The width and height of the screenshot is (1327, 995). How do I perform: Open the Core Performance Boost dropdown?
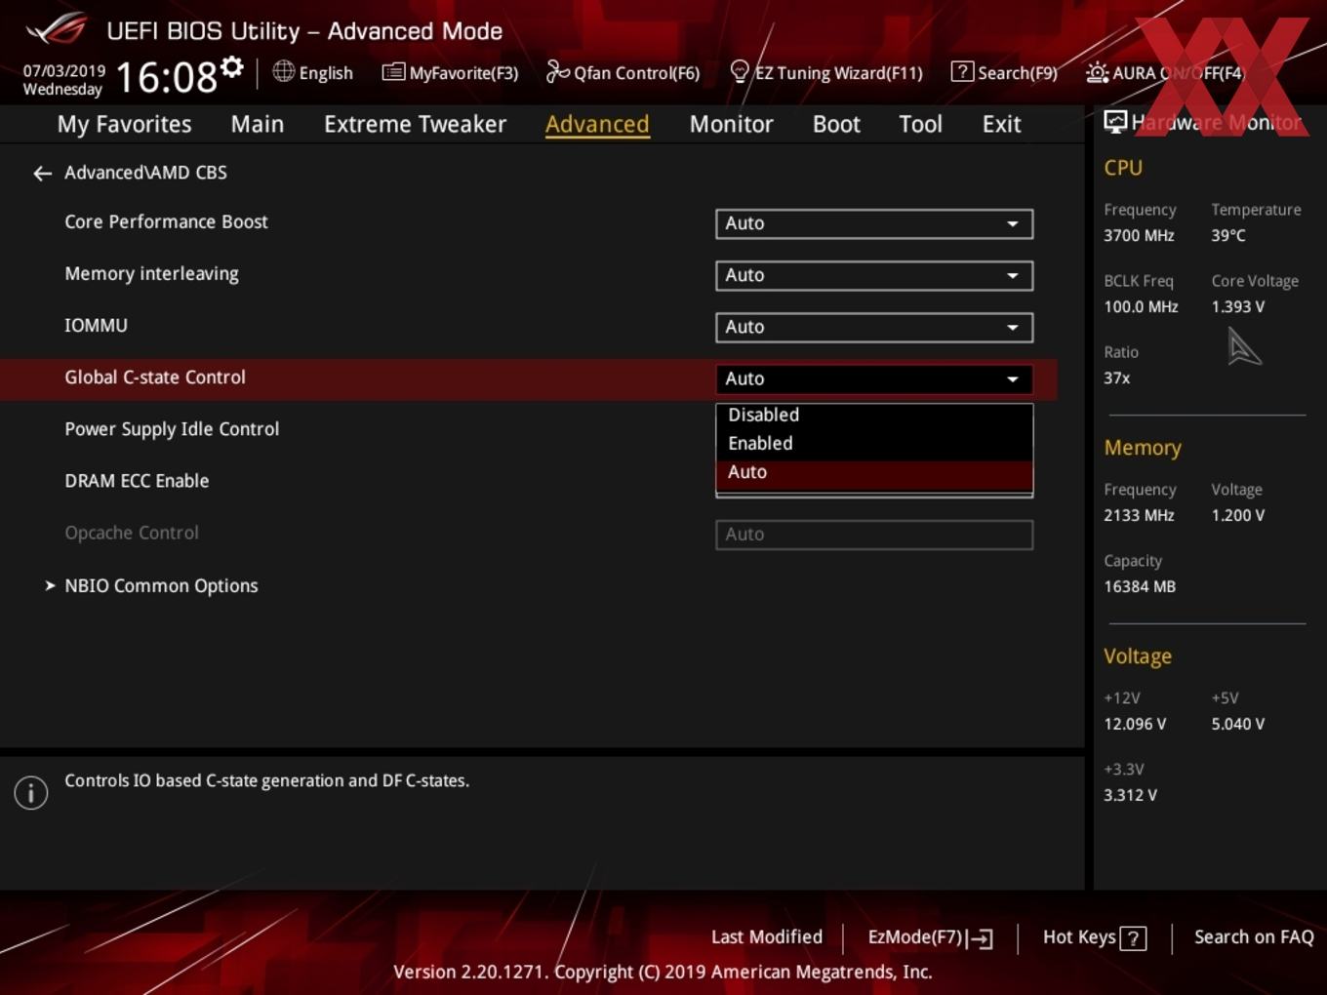(x=874, y=223)
